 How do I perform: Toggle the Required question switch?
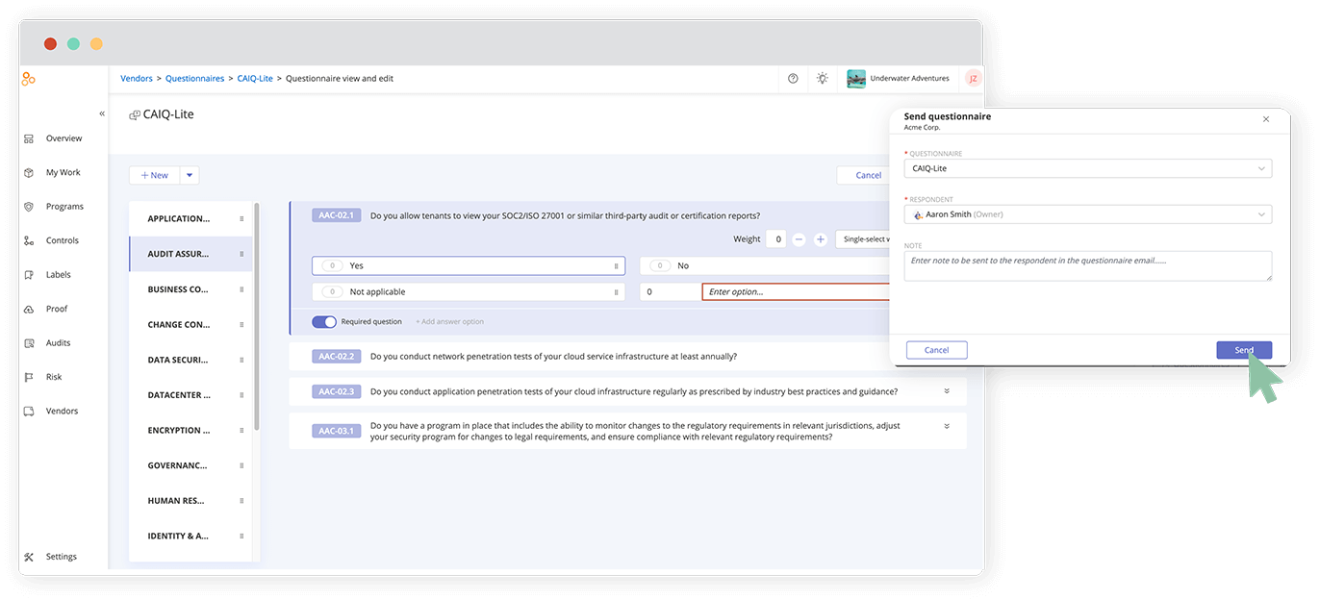pyautogui.click(x=324, y=321)
